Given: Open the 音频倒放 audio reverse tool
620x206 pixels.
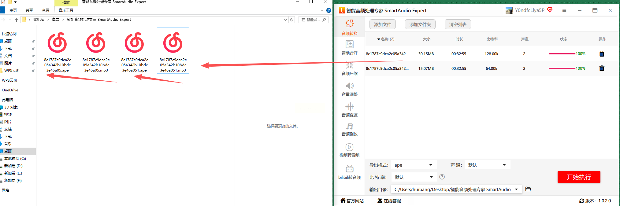Looking at the screenshot, I should coord(349,130).
